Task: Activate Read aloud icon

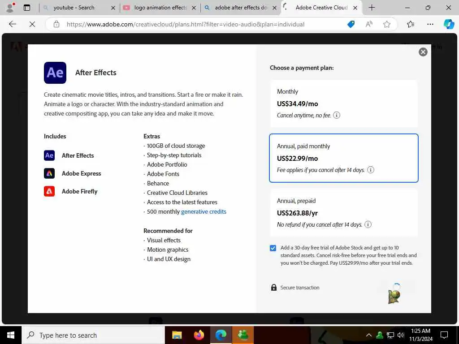Action: [369, 24]
